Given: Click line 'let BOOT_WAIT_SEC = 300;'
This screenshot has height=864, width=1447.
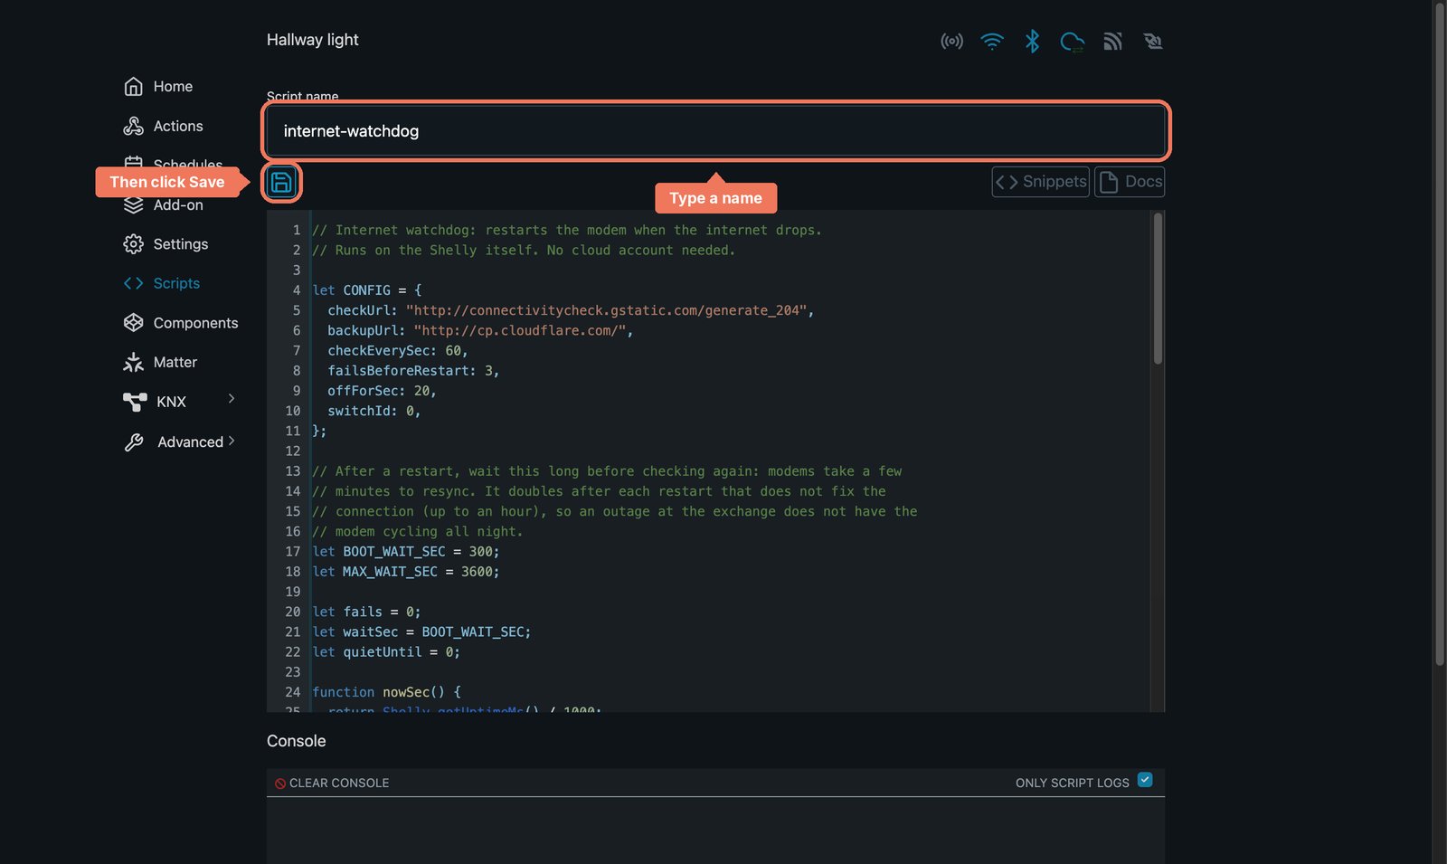Looking at the screenshot, I should [406, 552].
